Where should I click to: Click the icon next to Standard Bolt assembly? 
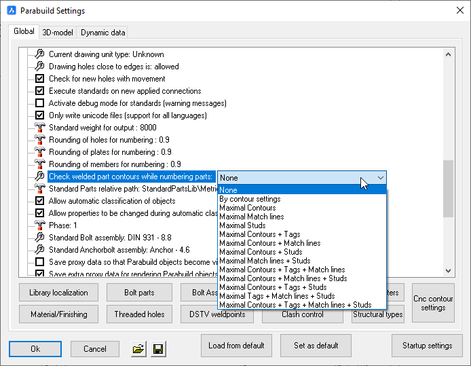[x=40, y=238]
